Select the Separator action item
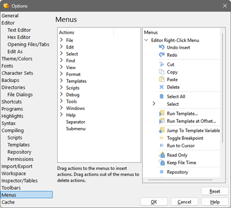Image resolution: width=231 pixels, height=208 pixels. click(x=75, y=122)
